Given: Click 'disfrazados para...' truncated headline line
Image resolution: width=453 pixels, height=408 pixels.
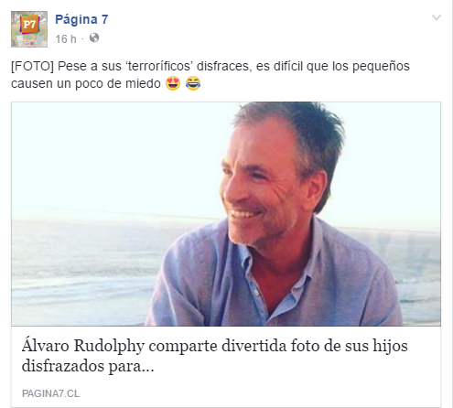Looking at the screenshot, I should [x=88, y=366].
